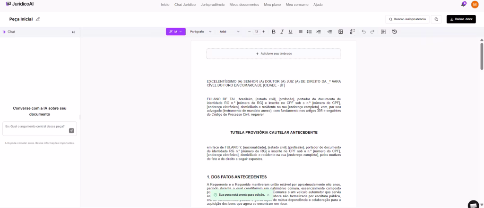Screen dimensions: 484x208
Task: Click the heading 1. DOS FATOS ANTECEDENTES
Action: pyautogui.click(x=237, y=177)
